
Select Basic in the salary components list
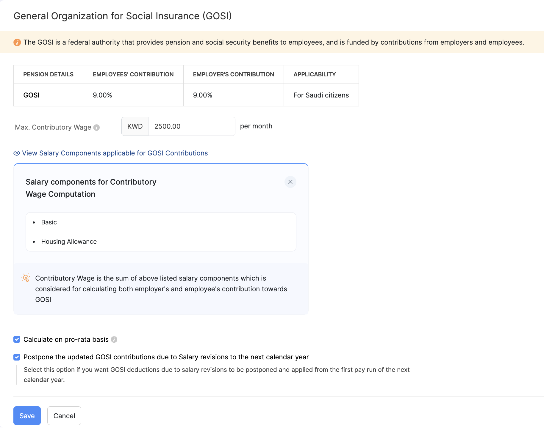point(49,222)
